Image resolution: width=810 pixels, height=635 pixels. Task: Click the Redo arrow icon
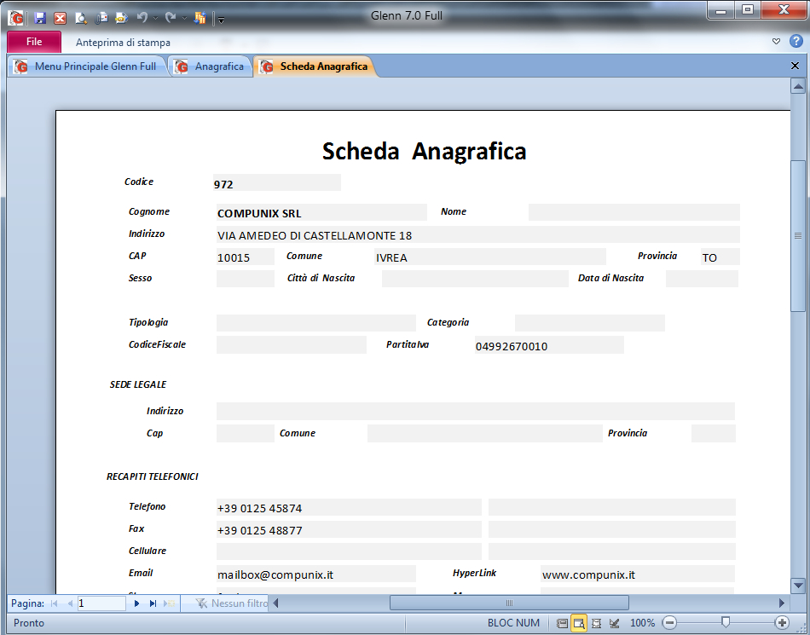[171, 18]
